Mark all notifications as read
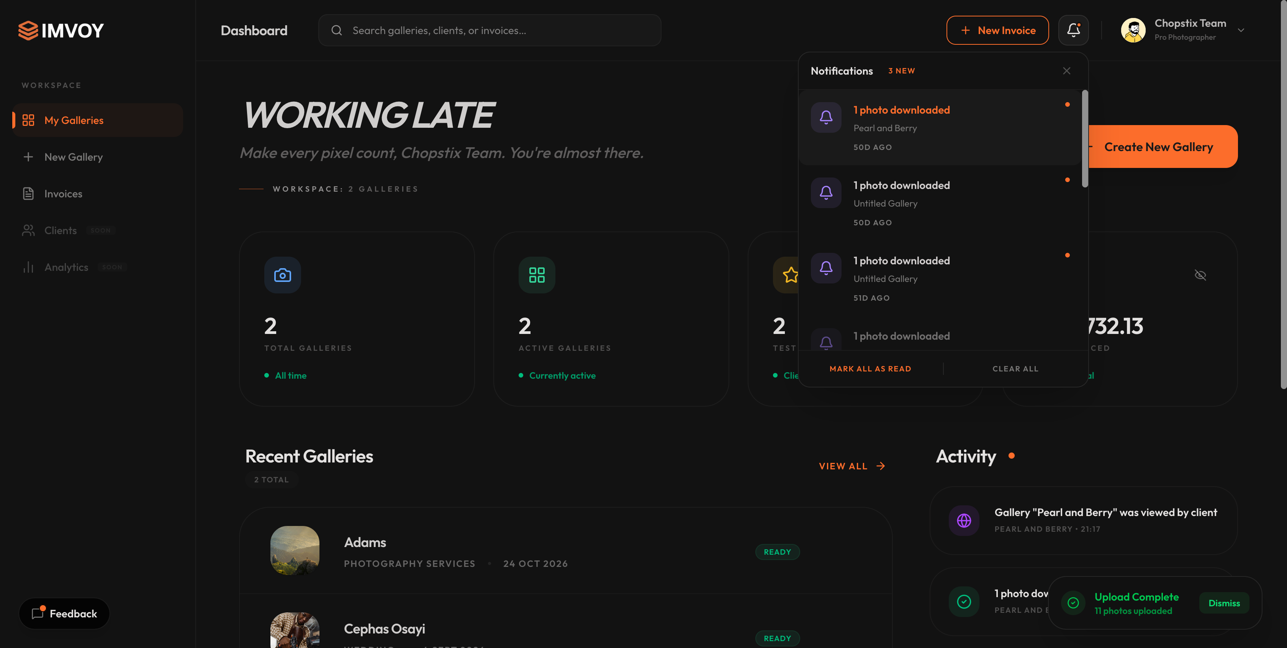Image resolution: width=1287 pixels, height=648 pixels. coord(870,369)
